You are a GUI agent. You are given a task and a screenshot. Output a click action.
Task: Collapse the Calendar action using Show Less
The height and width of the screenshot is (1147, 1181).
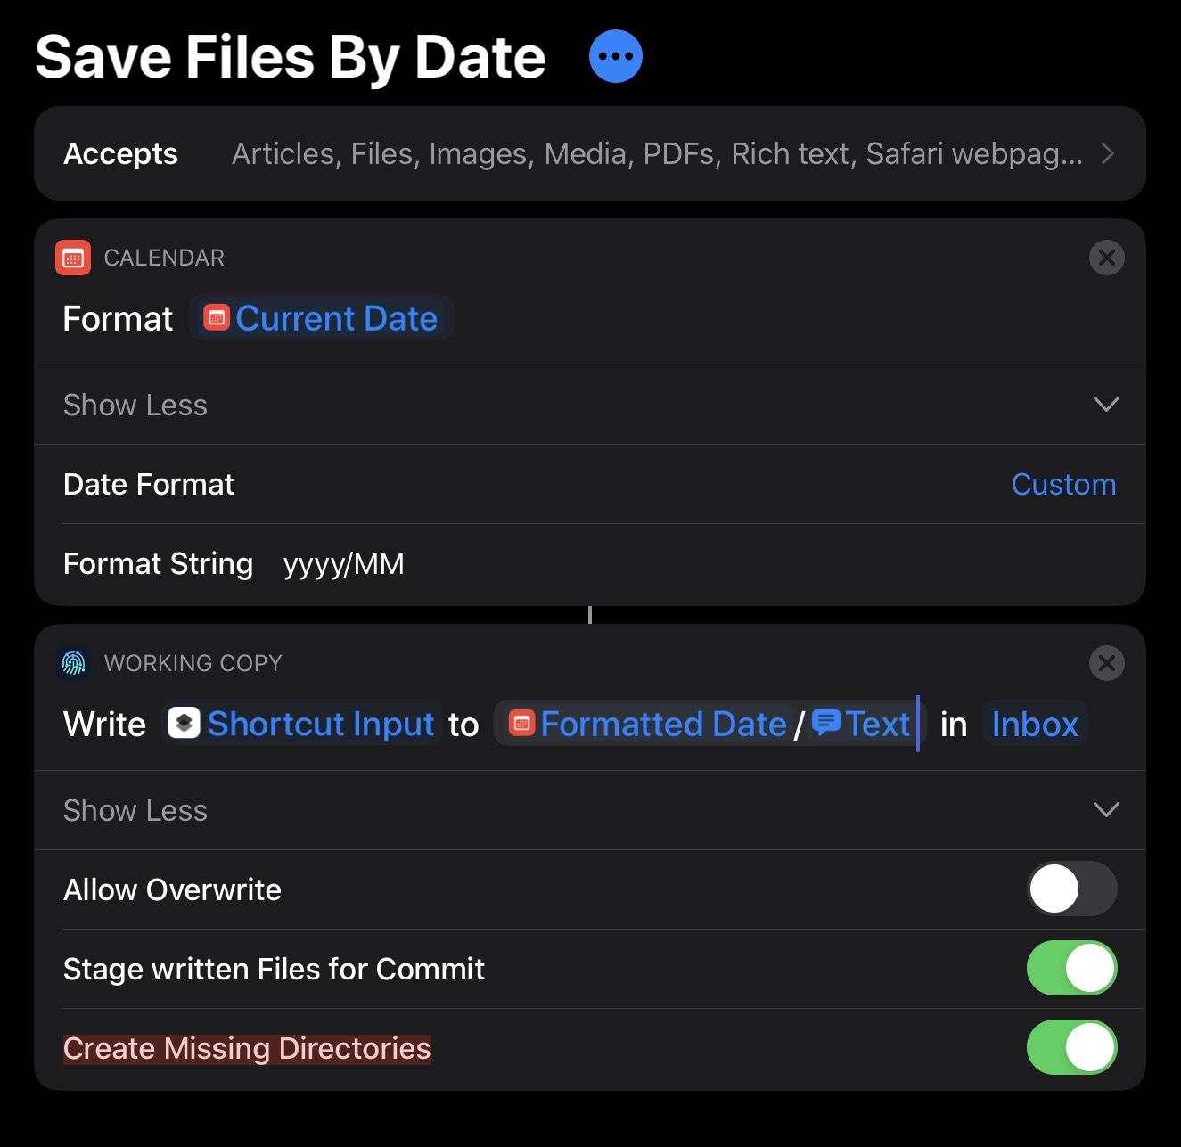135,405
